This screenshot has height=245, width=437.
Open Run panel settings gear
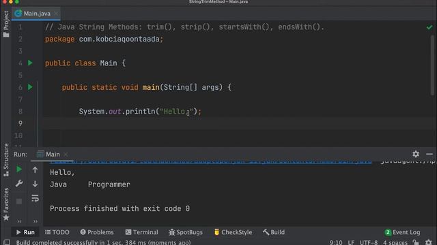(416, 154)
